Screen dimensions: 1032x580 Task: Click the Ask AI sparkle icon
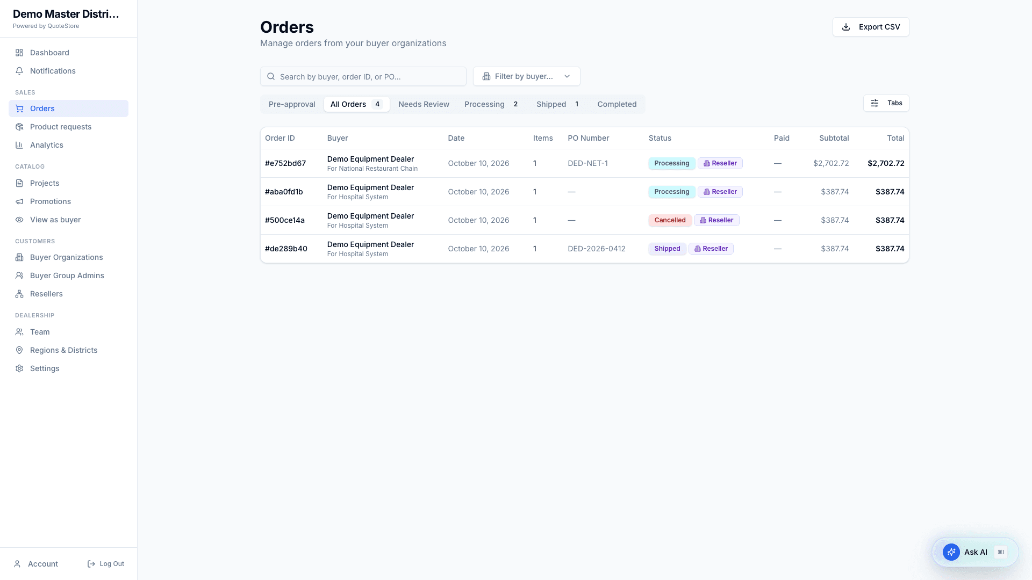(951, 552)
